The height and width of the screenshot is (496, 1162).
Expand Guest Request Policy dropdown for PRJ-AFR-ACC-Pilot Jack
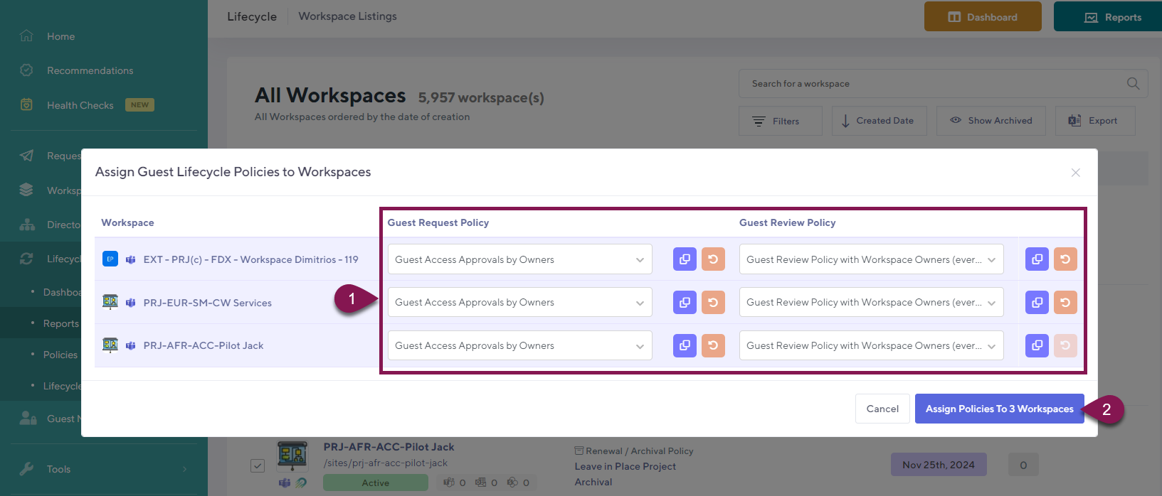tap(519, 345)
